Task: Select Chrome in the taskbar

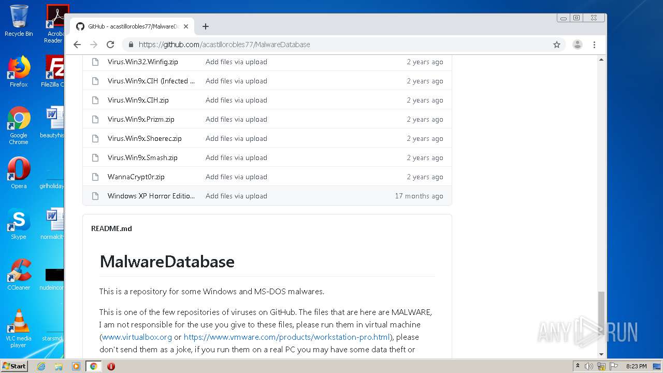Action: (93, 366)
